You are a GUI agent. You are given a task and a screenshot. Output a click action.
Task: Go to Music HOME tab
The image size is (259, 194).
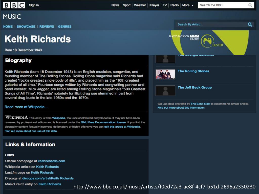pyautogui.click(x=8, y=27)
